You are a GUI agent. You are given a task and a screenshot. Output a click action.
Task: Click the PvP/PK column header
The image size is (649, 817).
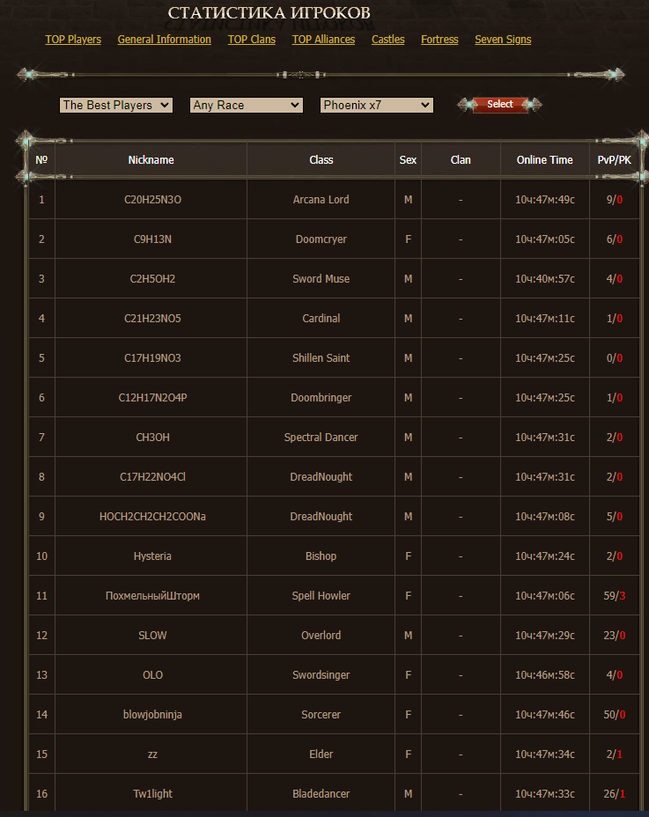pos(614,160)
